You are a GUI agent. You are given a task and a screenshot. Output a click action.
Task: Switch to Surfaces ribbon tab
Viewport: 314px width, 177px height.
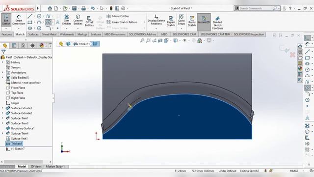[33, 34]
